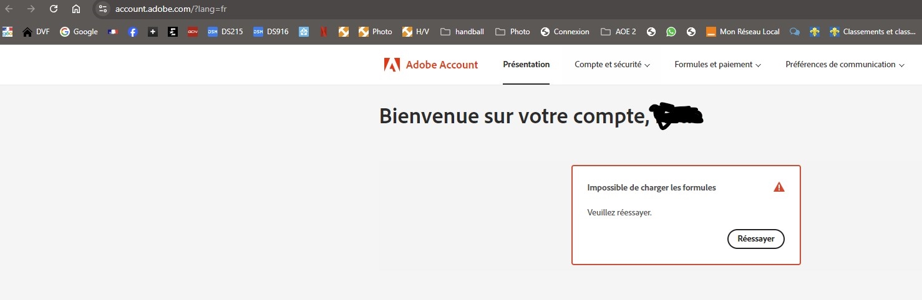The height and width of the screenshot is (300, 922).
Task: Go back with the browser back arrow
Action: (9, 9)
